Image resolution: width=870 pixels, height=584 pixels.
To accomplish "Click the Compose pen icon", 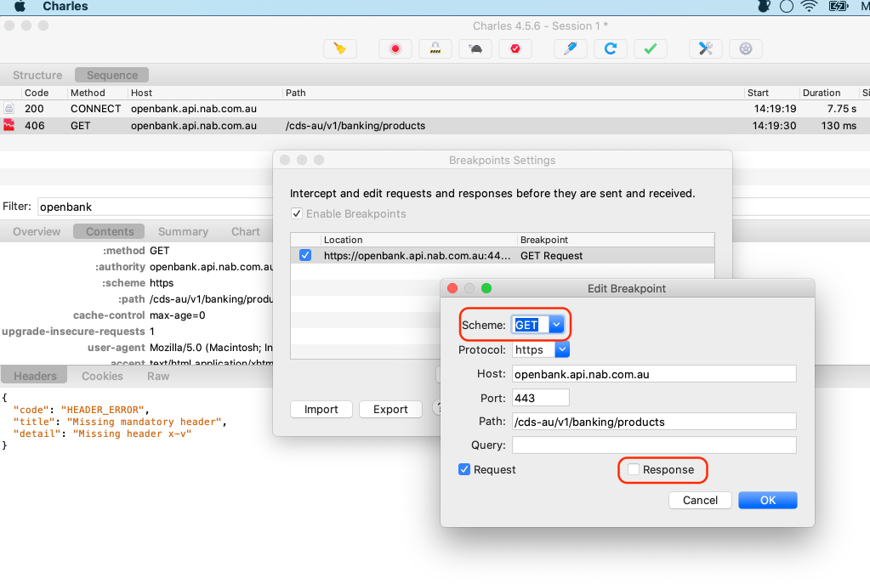I will tap(570, 48).
